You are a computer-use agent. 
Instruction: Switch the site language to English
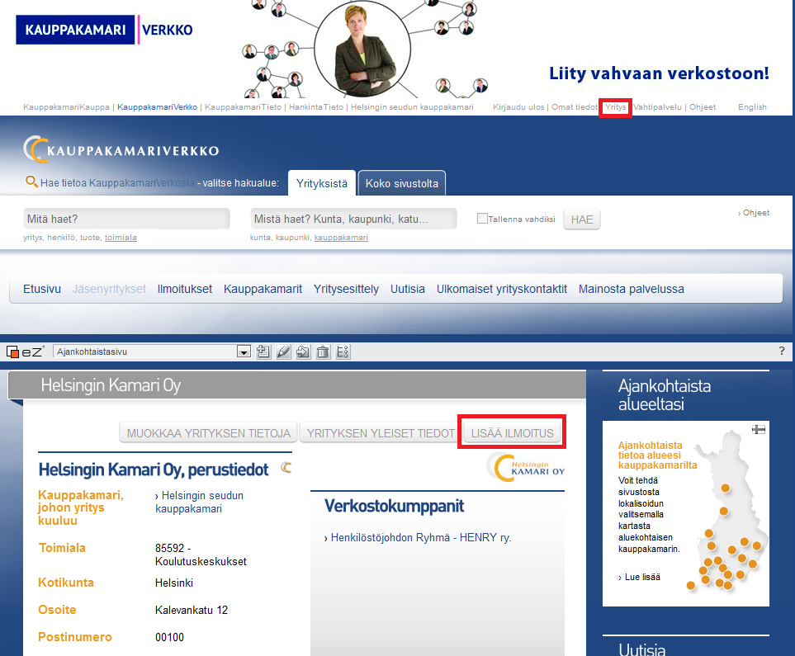(752, 107)
